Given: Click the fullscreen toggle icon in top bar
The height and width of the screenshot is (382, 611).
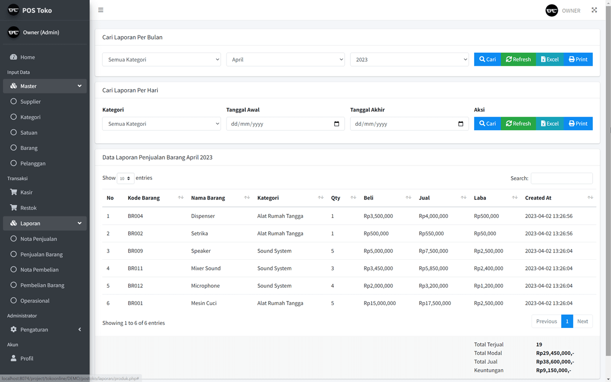Looking at the screenshot, I should [594, 10].
